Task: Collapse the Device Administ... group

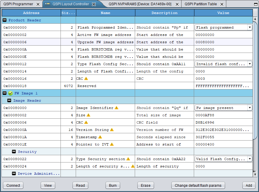Action: coord(14,174)
